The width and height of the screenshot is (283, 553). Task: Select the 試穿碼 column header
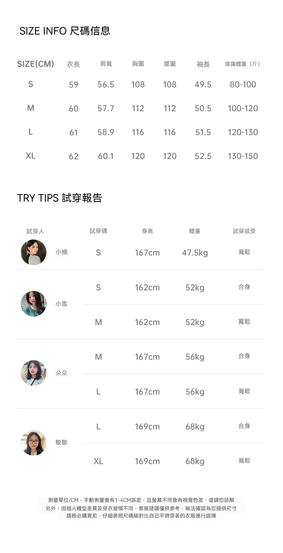click(x=98, y=231)
